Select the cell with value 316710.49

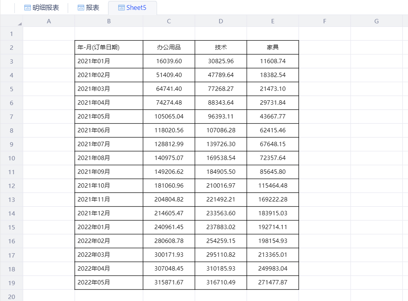click(x=221, y=282)
